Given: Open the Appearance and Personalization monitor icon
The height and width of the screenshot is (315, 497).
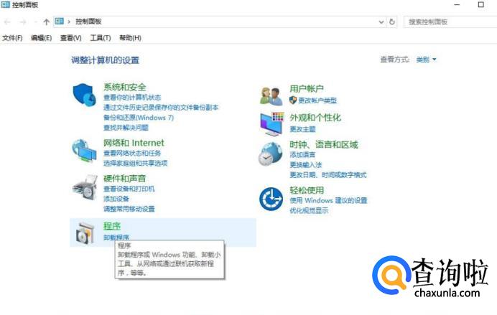Looking at the screenshot, I should pyautogui.click(x=271, y=124).
